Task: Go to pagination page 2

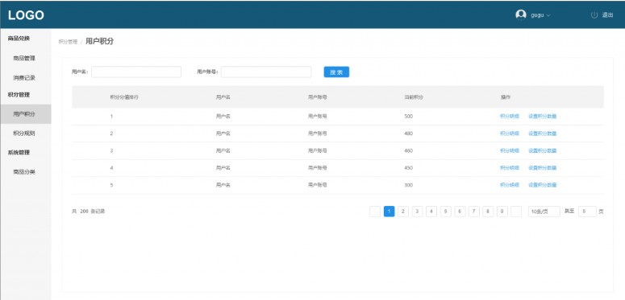Action: pos(403,212)
